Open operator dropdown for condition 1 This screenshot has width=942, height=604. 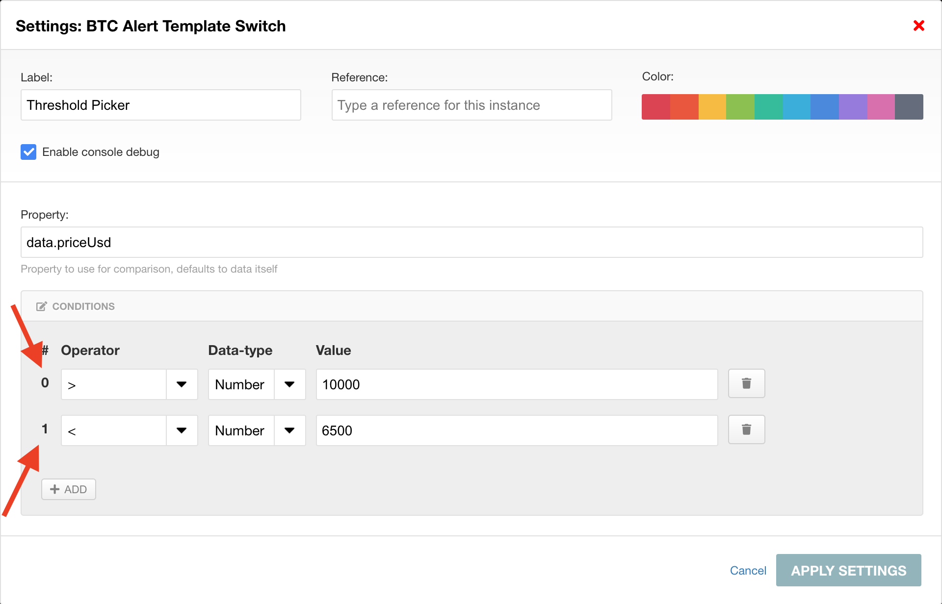coord(182,430)
